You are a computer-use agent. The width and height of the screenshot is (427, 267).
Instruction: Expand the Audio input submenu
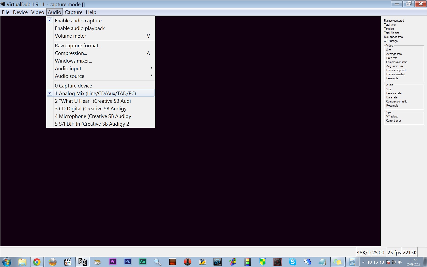tap(101, 68)
